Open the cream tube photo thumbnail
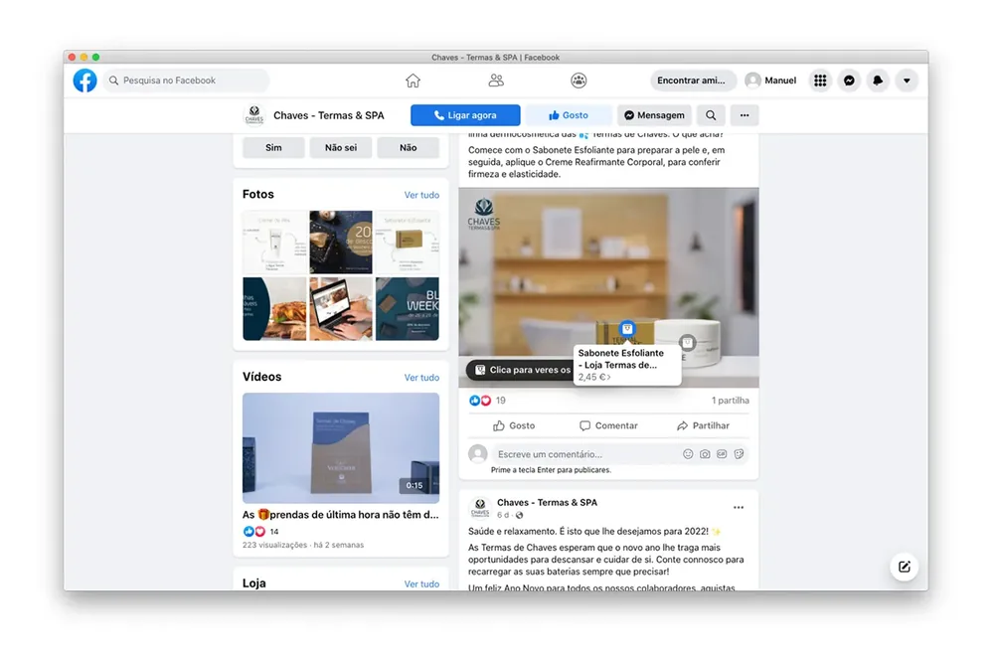The width and height of the screenshot is (994, 663). 274,243
